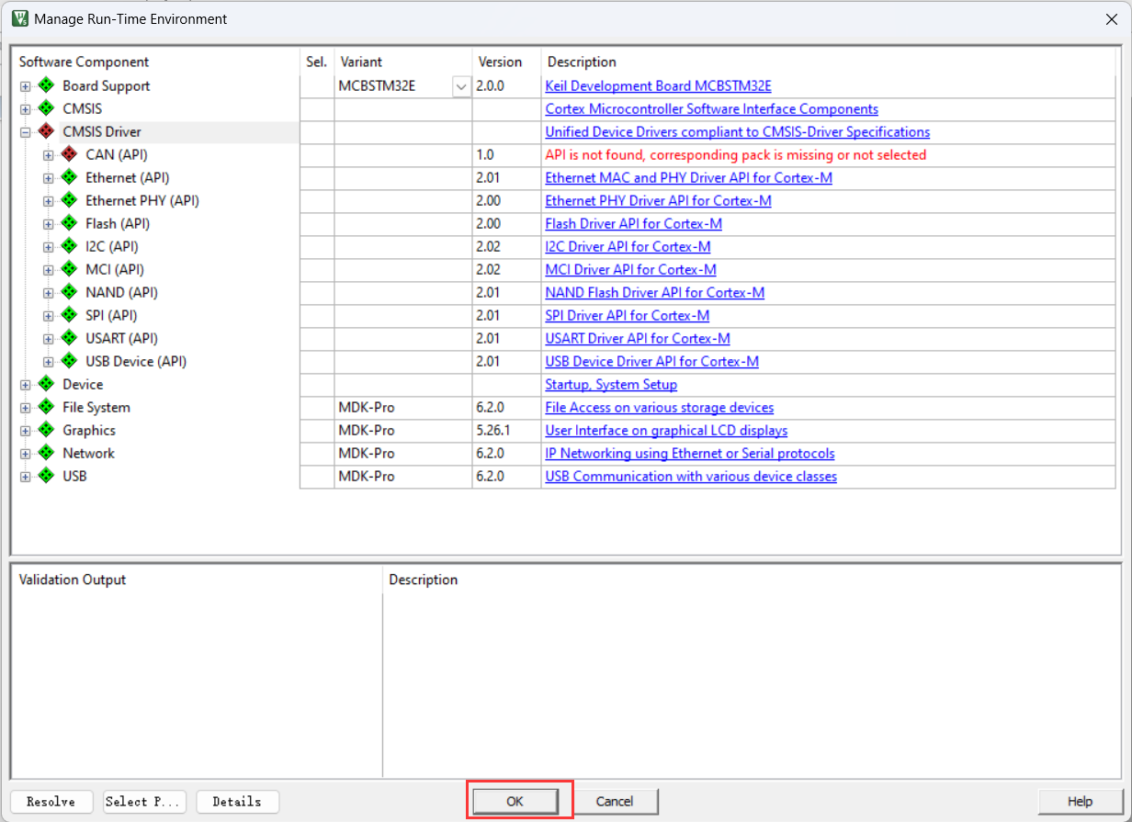The width and height of the screenshot is (1132, 822).
Task: Open Ethernet MAC and PHY Driver API link
Action: [x=688, y=178]
